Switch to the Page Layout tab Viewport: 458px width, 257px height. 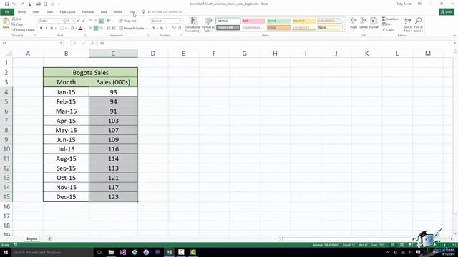[x=67, y=12]
